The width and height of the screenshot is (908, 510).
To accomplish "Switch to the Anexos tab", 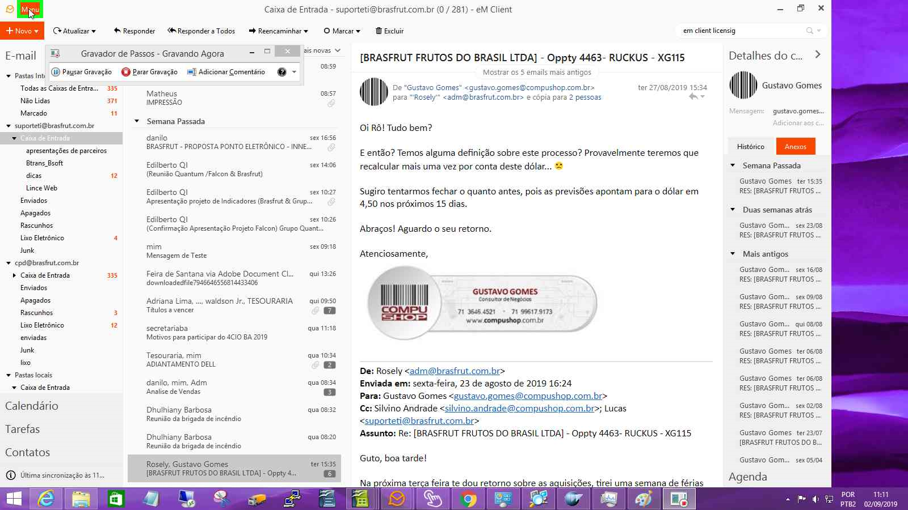I will 795,146.
